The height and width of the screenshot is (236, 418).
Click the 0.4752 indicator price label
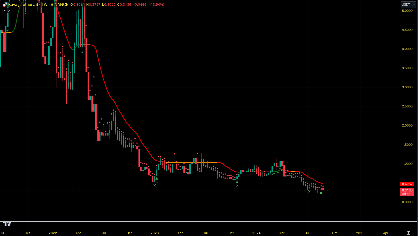(407, 184)
